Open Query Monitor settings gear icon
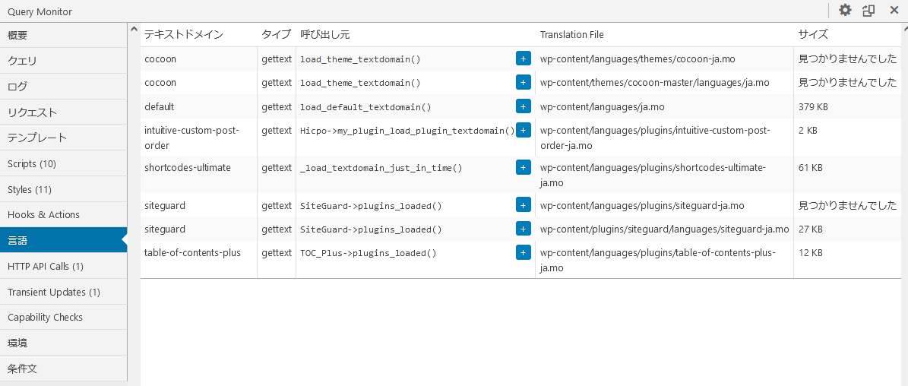 (845, 11)
